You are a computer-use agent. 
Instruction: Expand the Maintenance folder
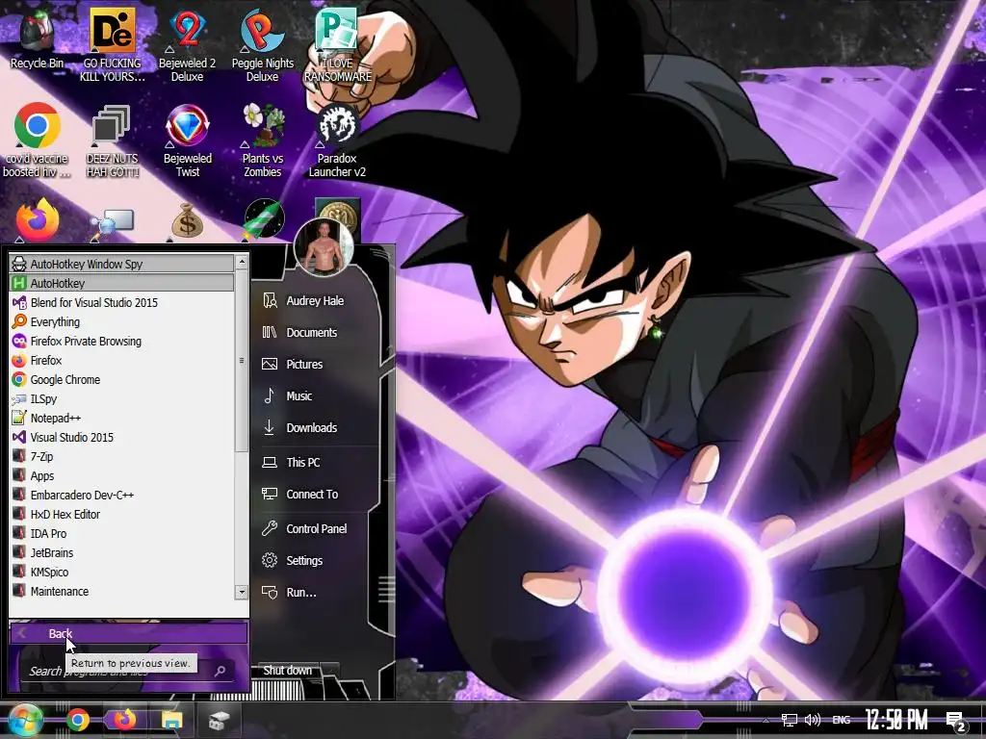tap(122, 592)
